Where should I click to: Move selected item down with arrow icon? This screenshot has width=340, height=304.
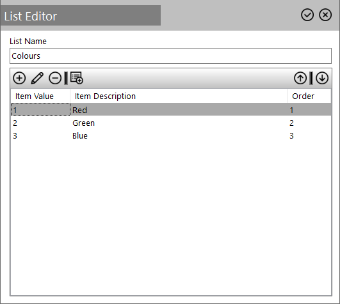(322, 78)
